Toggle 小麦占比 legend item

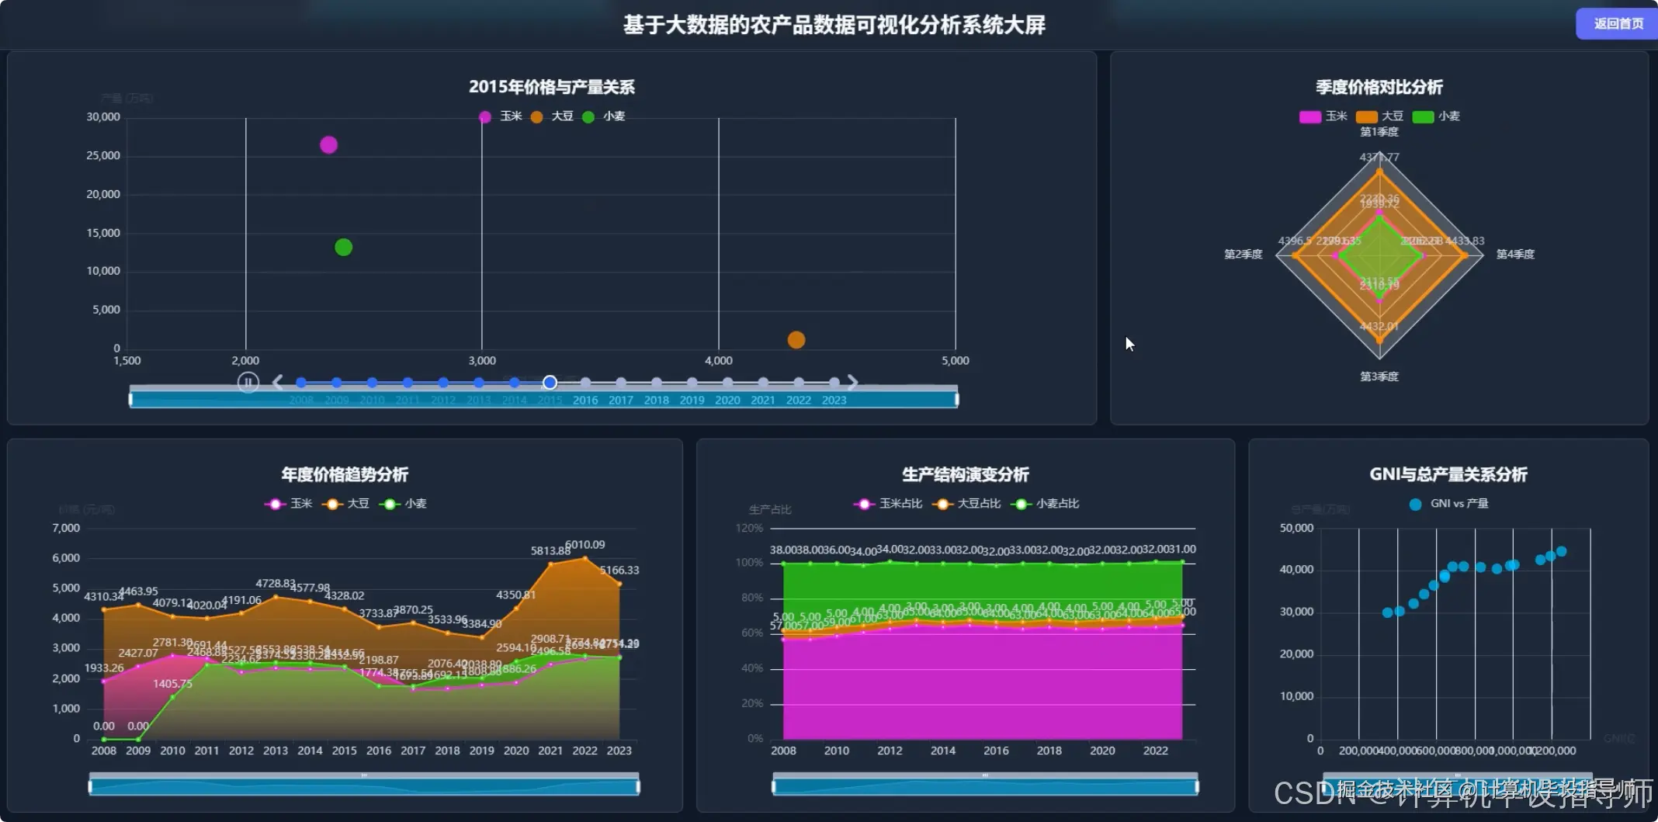coord(1045,504)
